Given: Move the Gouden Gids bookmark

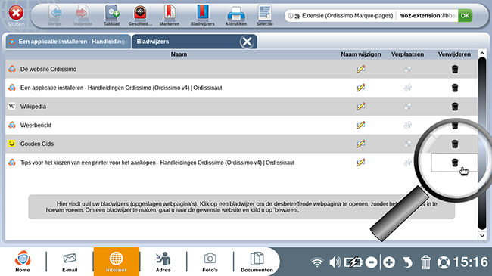Looking at the screenshot, I should 407,144.
